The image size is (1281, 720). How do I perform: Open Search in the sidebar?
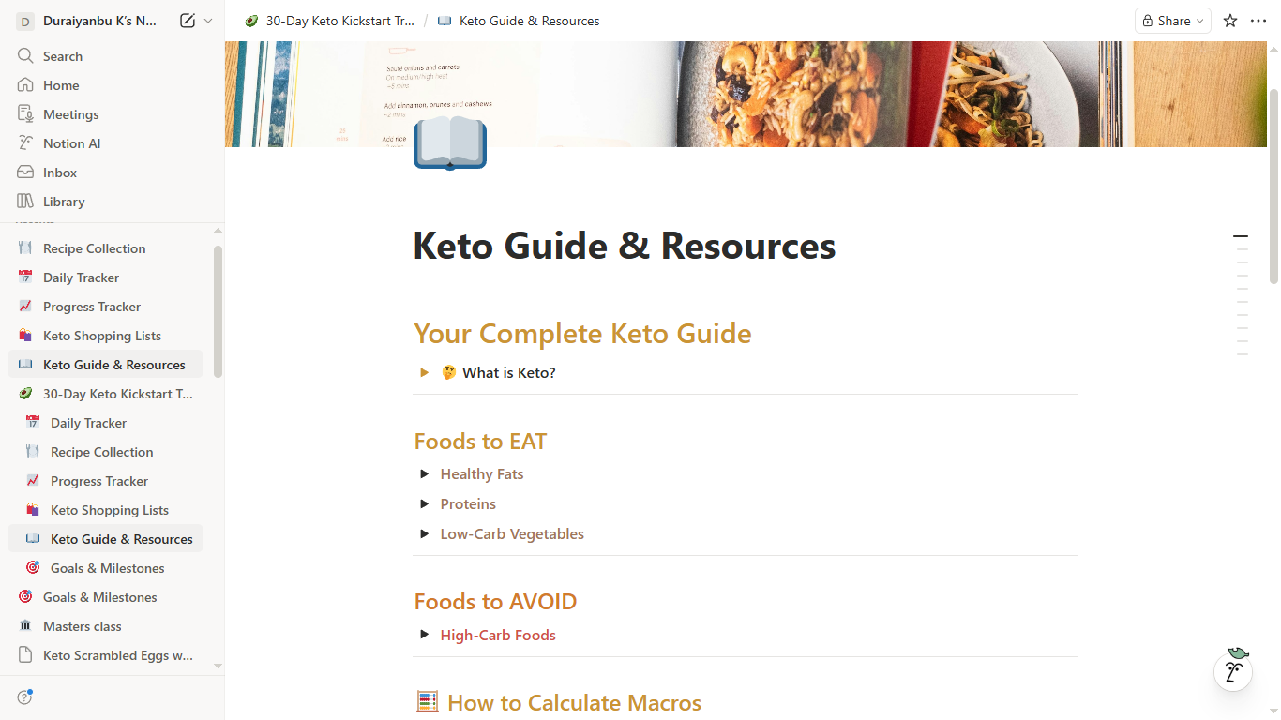62,56
